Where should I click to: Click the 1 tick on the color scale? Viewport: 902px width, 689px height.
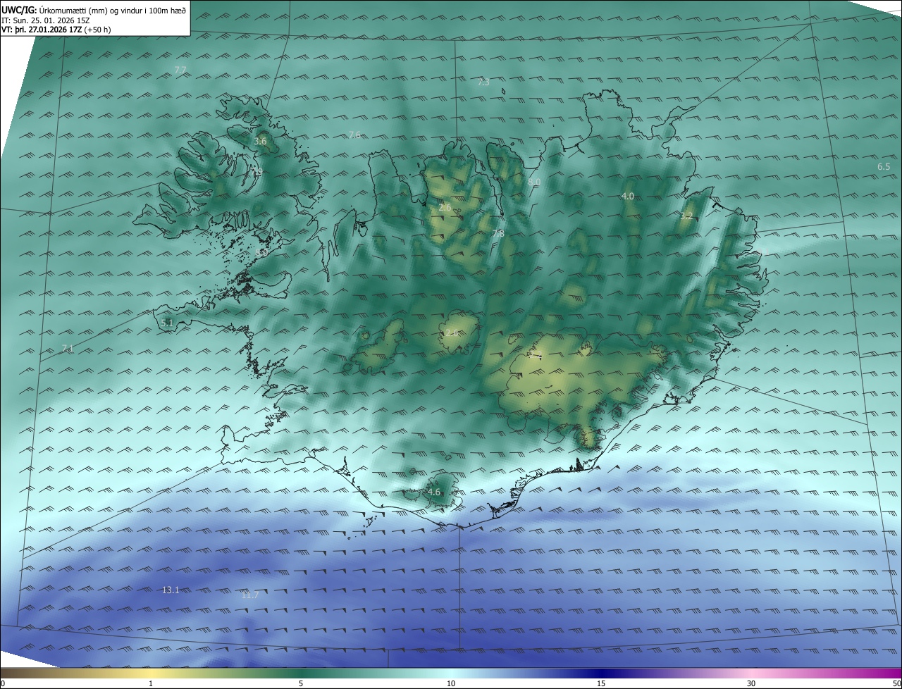pos(151,683)
